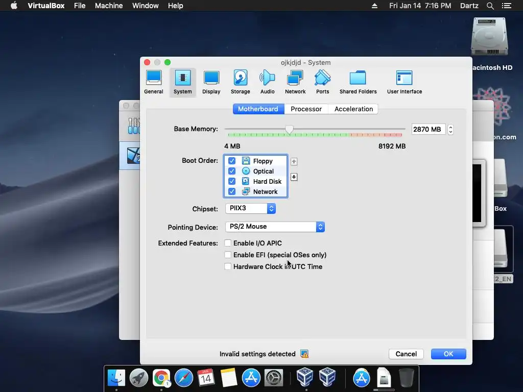Click the Dartz user name in menu bar
This screenshot has width=523, height=392.
click(469, 6)
